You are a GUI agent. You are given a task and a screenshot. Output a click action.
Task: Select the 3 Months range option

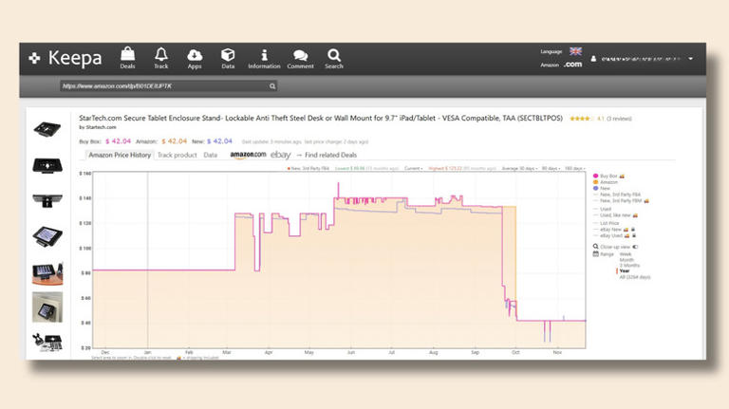pos(630,266)
